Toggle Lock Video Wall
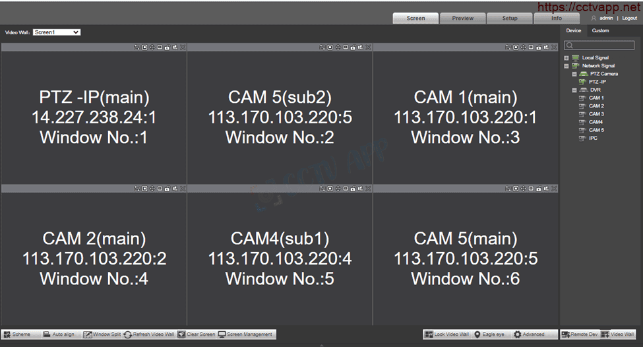The image size is (643, 347). coord(447,334)
